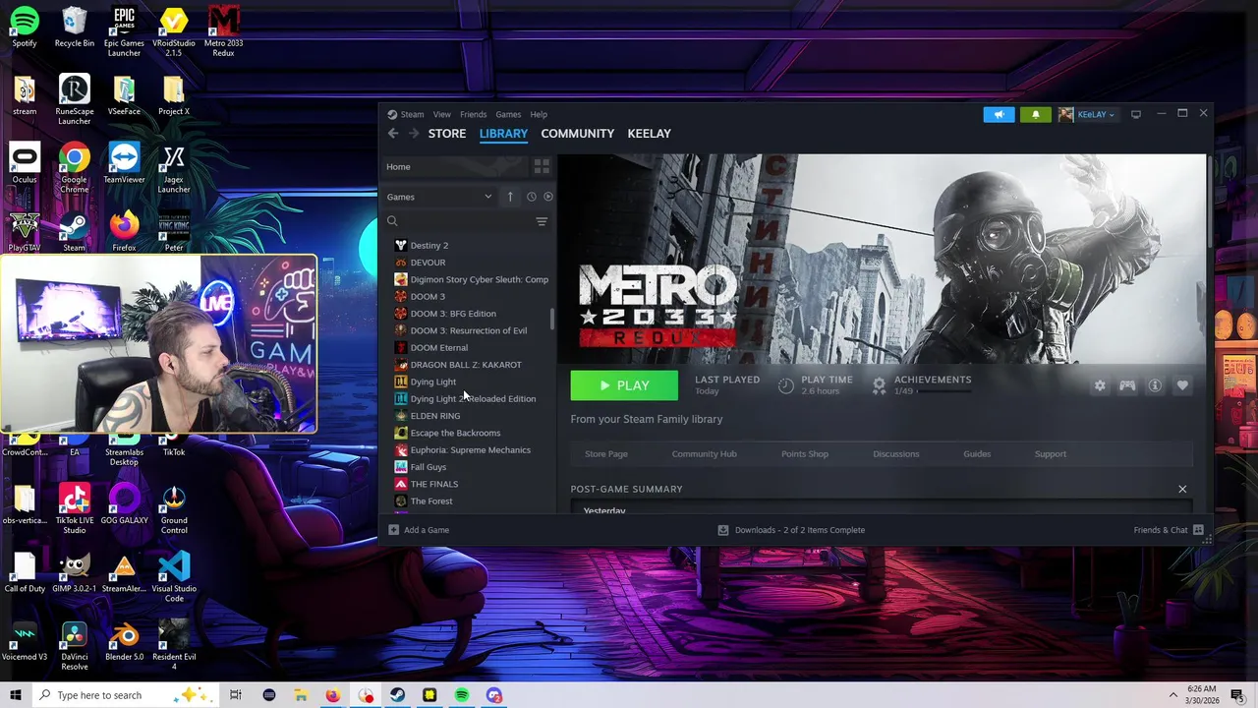The image size is (1258, 708).
Task: Open Friends & Chat
Action: click(x=1169, y=530)
